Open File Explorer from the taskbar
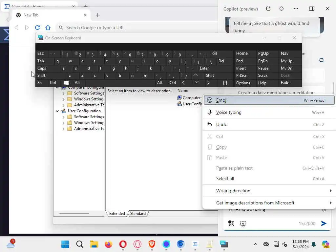This screenshot has width=336, height=252. (x=94, y=244)
